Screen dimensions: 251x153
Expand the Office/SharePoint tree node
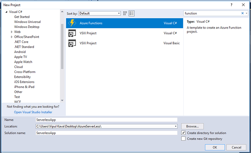12,37
